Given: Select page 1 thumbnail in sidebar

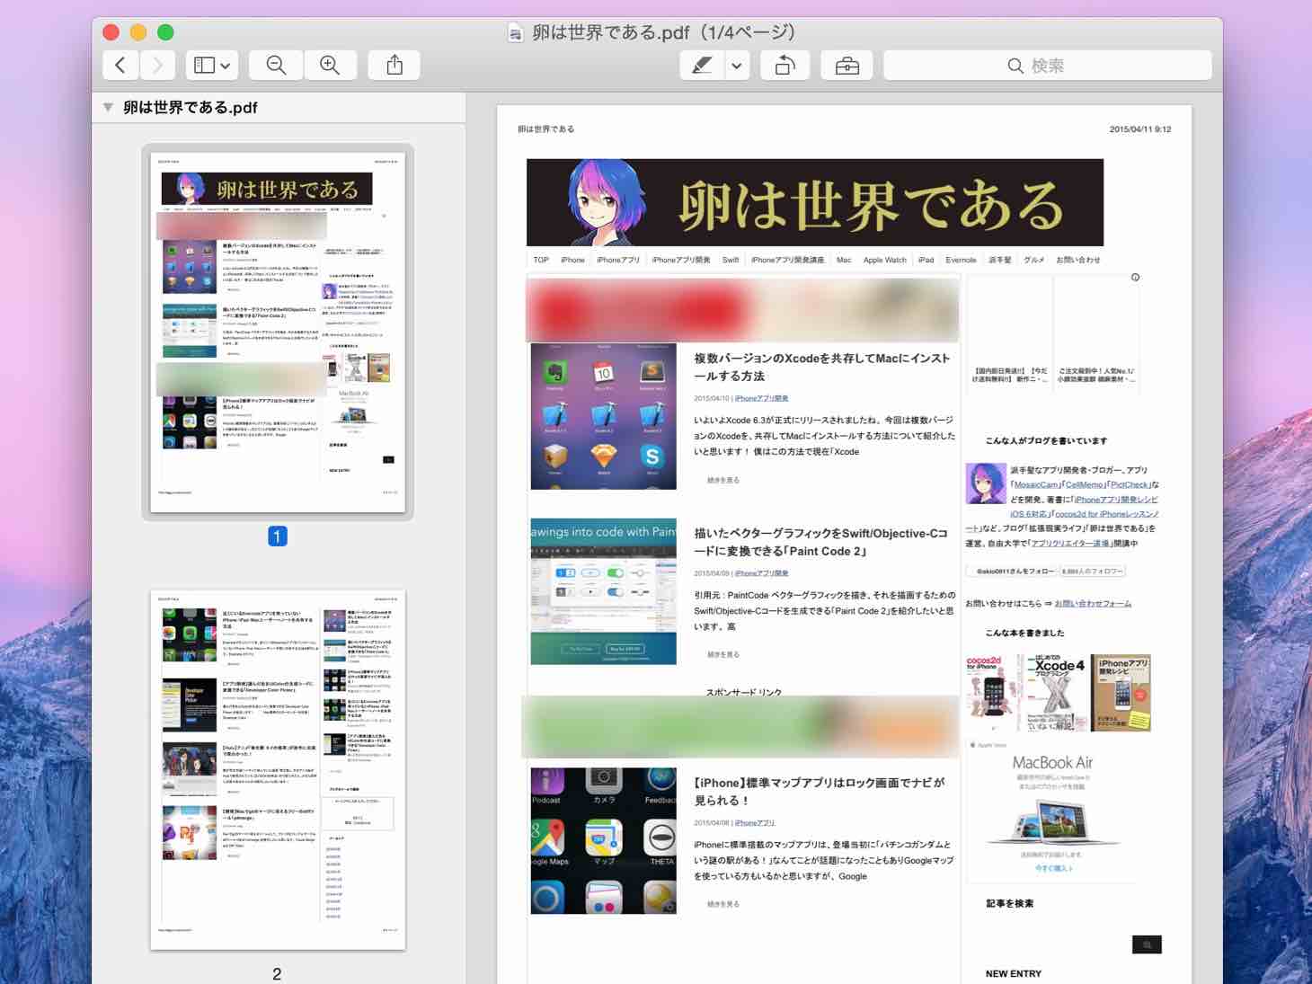Looking at the screenshot, I should 278,332.
